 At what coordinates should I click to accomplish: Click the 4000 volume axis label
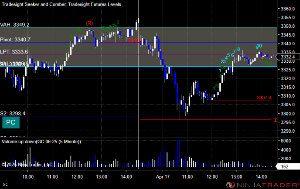point(286,150)
